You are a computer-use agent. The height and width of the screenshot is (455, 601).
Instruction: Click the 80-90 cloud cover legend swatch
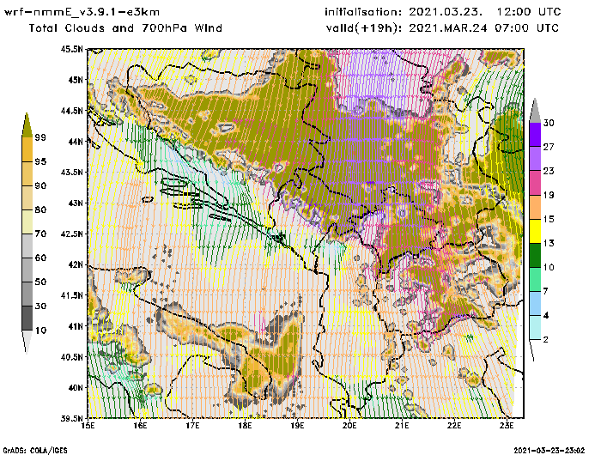pos(27,197)
